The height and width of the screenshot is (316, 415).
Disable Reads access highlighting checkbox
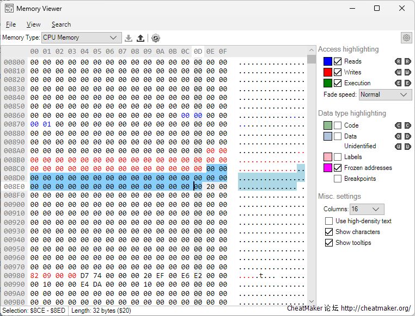[338, 61]
